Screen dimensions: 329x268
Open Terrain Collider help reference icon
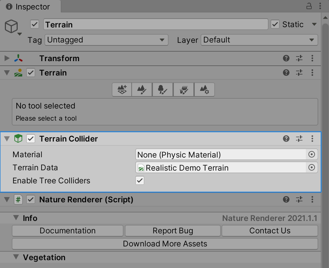coord(286,139)
